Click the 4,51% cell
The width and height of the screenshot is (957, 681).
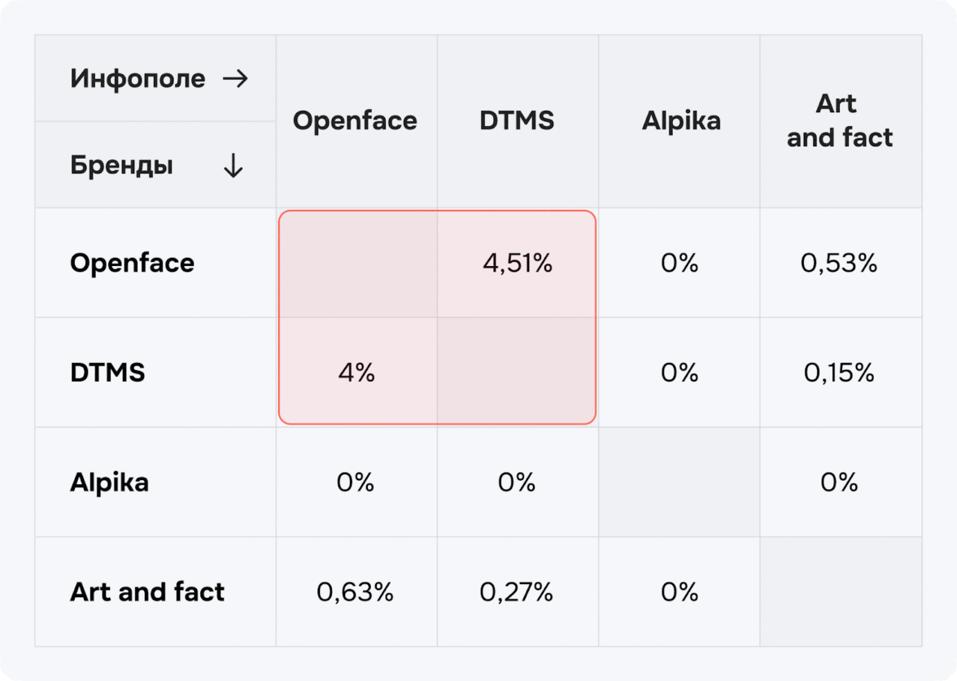tap(518, 264)
